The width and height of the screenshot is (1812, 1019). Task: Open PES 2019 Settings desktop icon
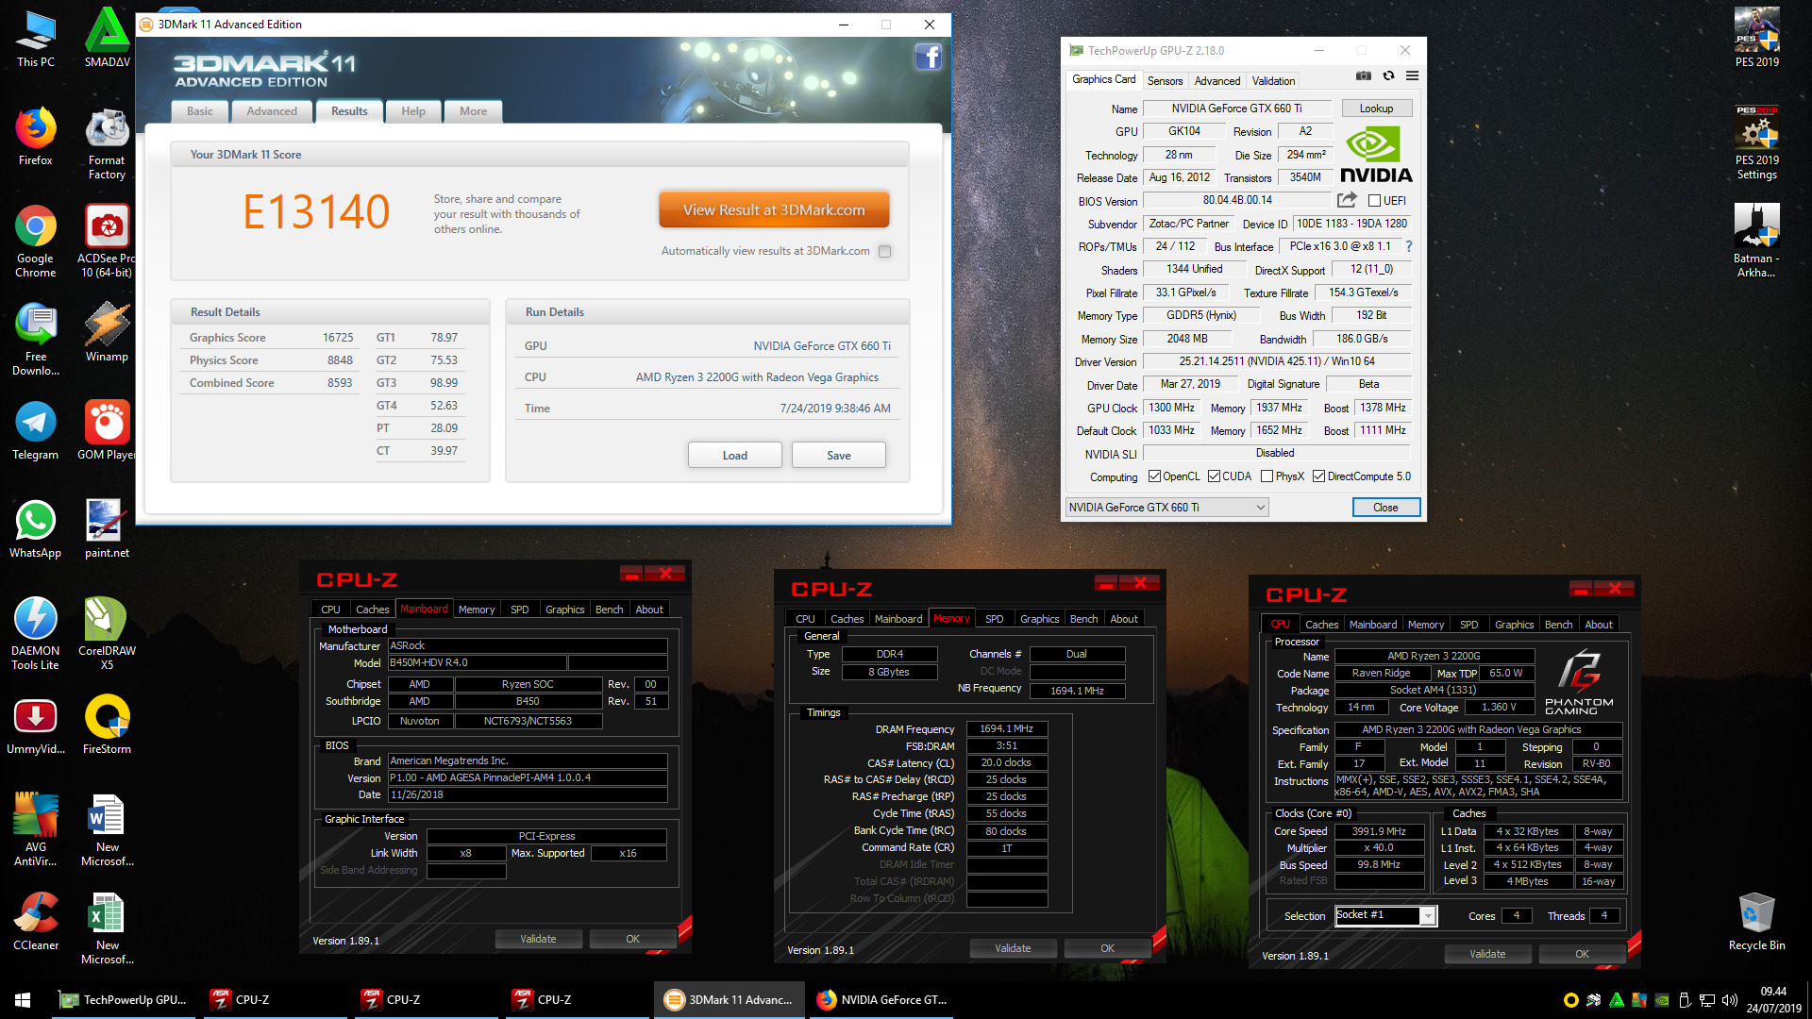pyautogui.click(x=1756, y=143)
